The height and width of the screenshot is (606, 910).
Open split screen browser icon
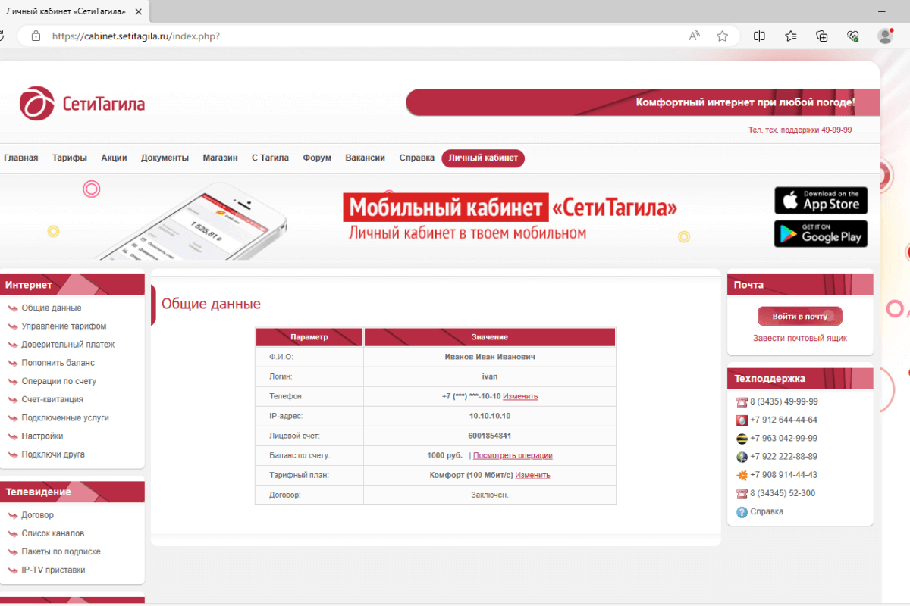click(759, 36)
